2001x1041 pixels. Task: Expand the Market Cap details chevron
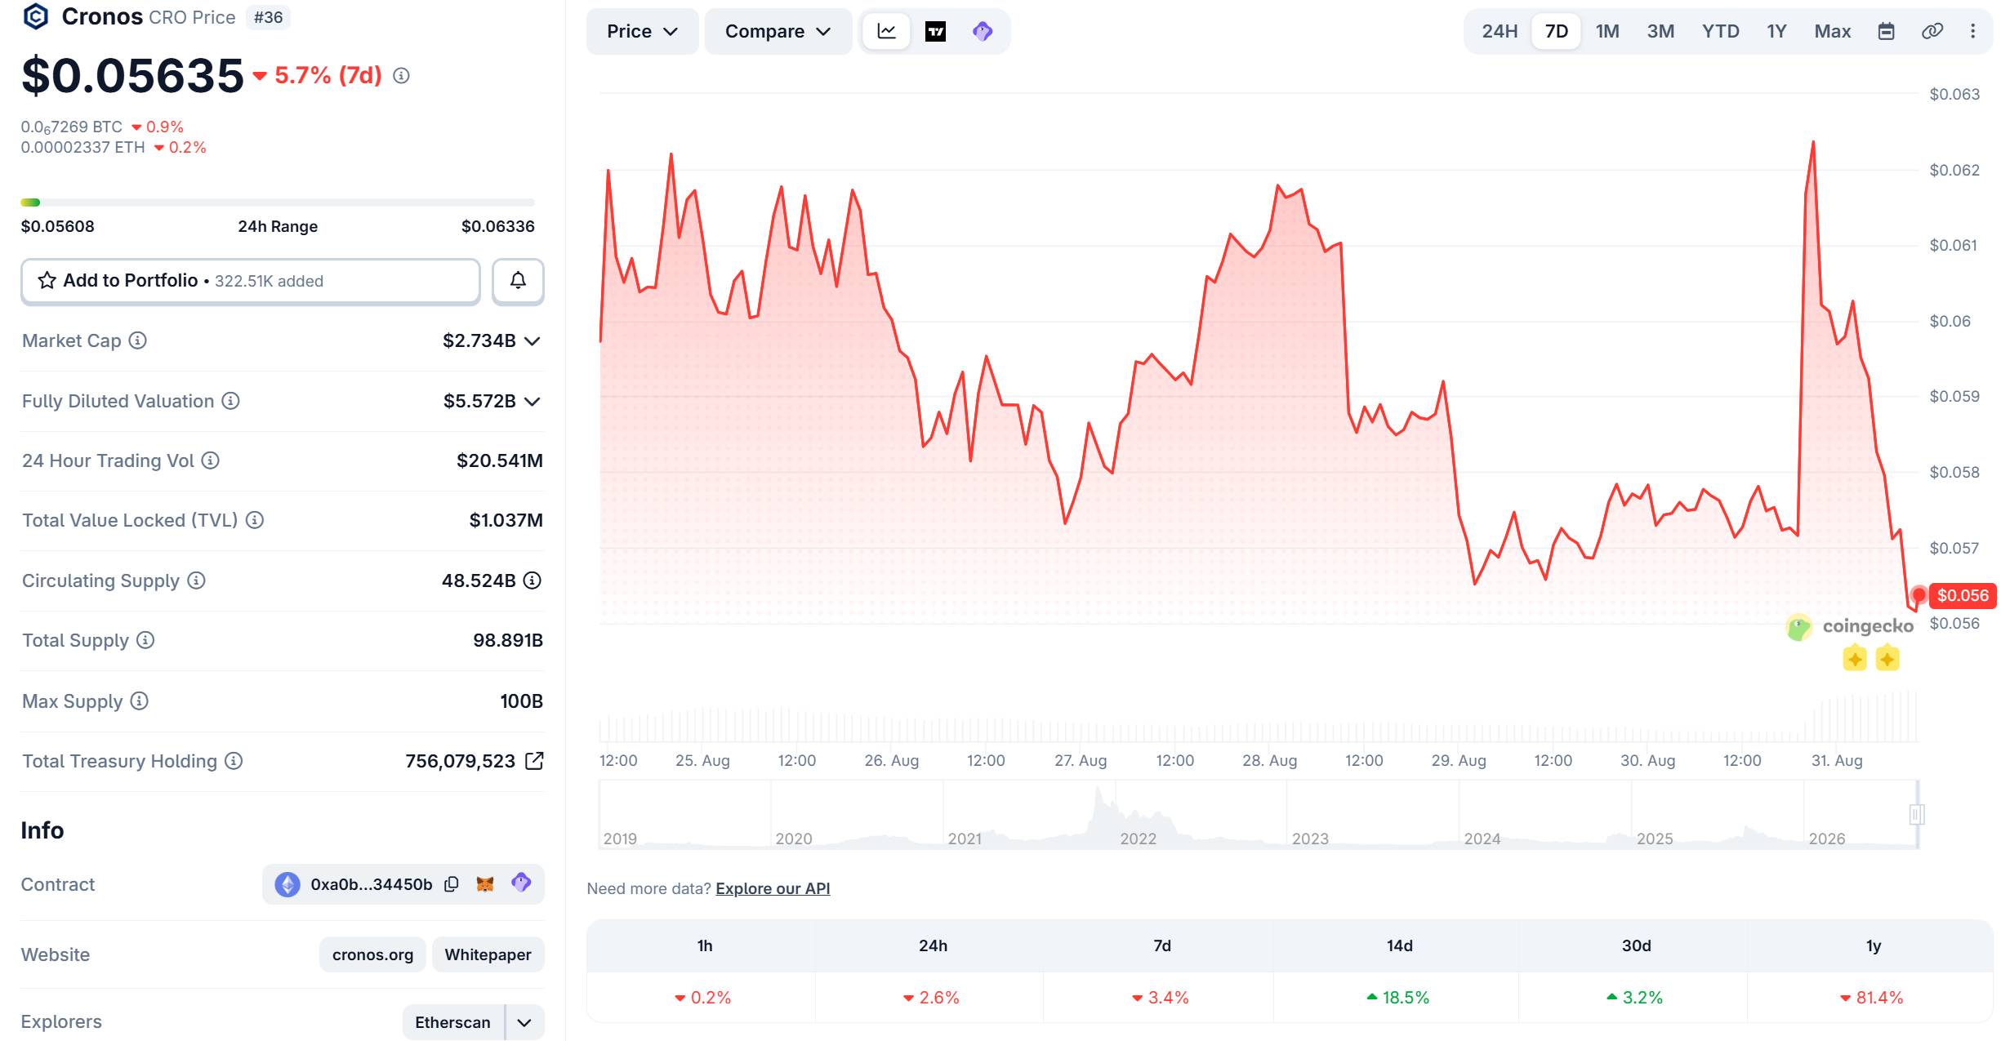point(533,341)
